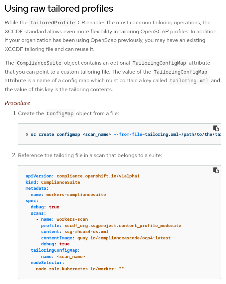
Task: Click the tailoring.xml inline code key
Action: pyautogui.click(x=189, y=81)
